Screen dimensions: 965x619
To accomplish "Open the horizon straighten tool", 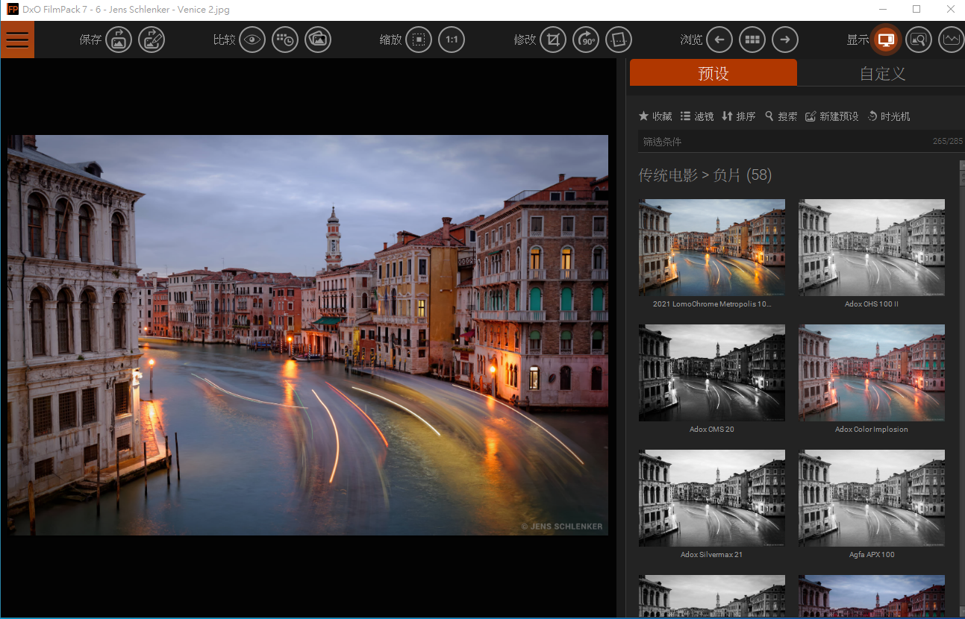I will (619, 40).
